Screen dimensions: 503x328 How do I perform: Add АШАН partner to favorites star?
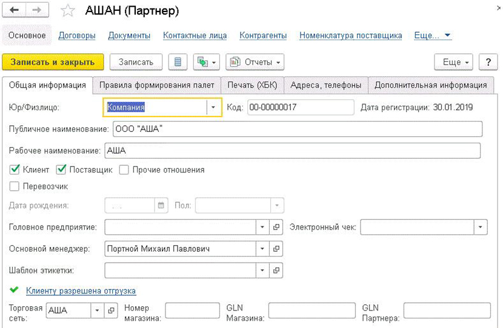69,12
